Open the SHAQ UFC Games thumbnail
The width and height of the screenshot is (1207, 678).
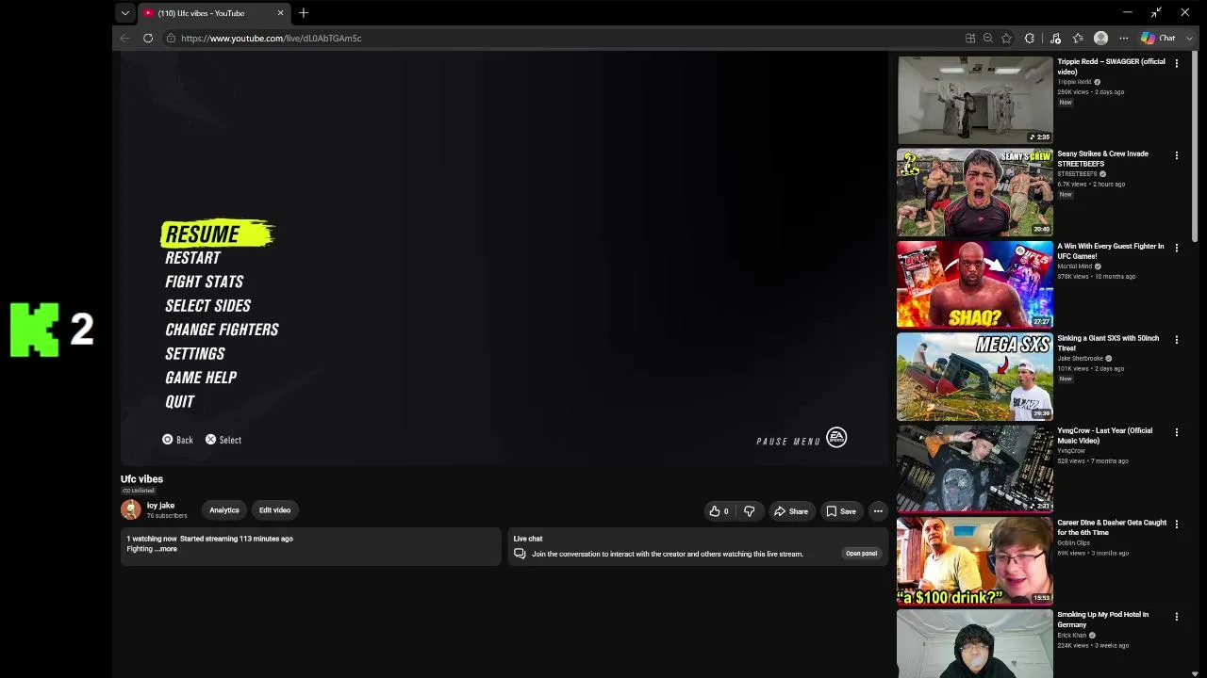pos(975,283)
